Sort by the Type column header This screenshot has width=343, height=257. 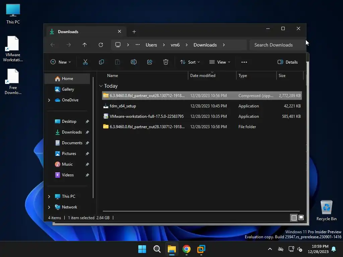pos(243,76)
